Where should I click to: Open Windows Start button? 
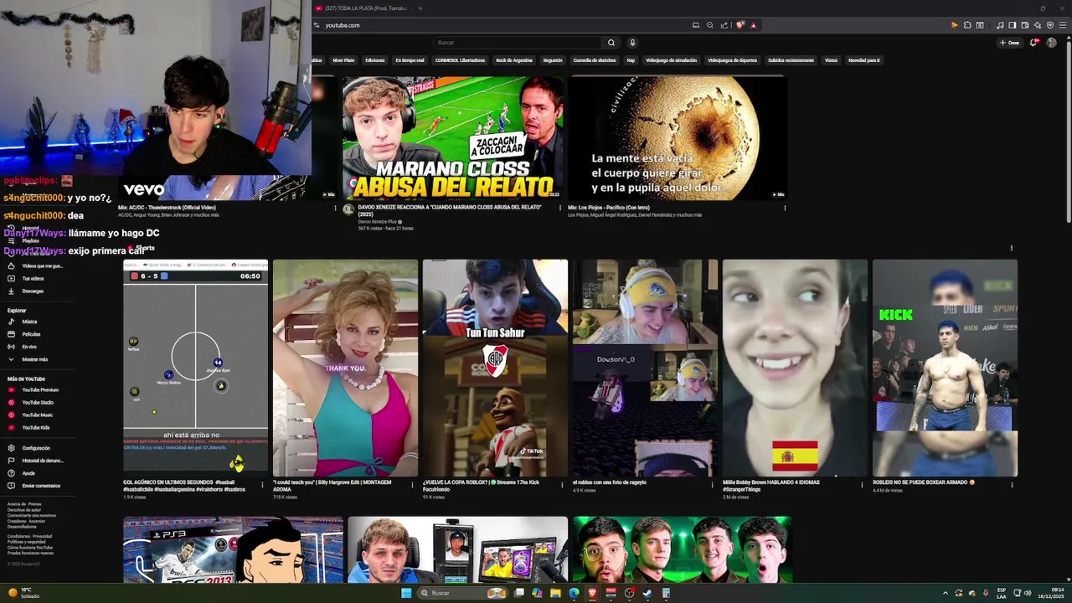coord(406,593)
